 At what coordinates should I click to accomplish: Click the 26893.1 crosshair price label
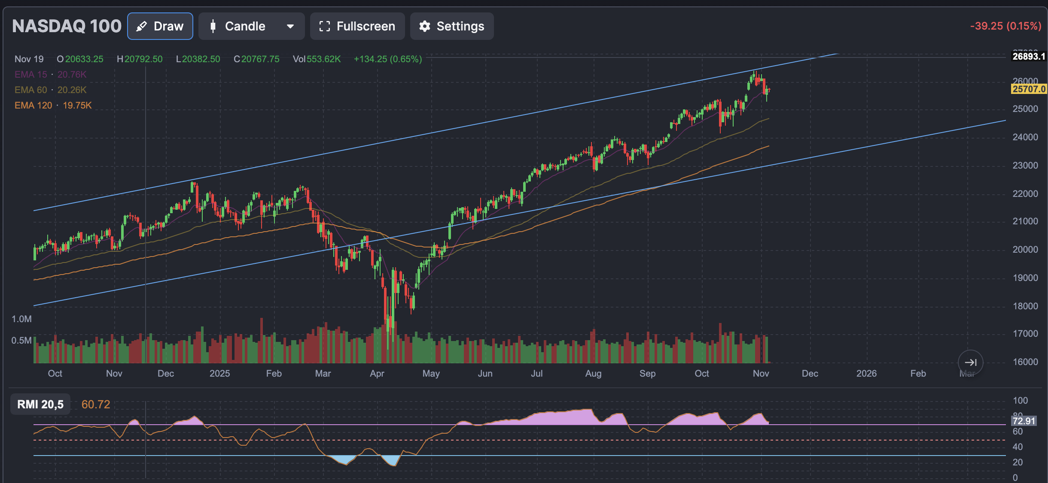1028,57
